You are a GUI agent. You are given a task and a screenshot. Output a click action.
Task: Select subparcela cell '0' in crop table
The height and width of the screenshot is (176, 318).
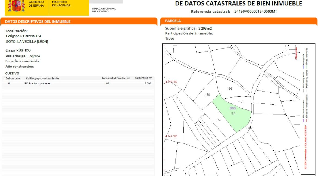point(9,84)
